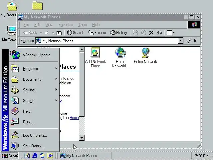Screen dimensions: 213x160
Task: Select the unlabeled desktop folder icon
Action: (37, 6)
